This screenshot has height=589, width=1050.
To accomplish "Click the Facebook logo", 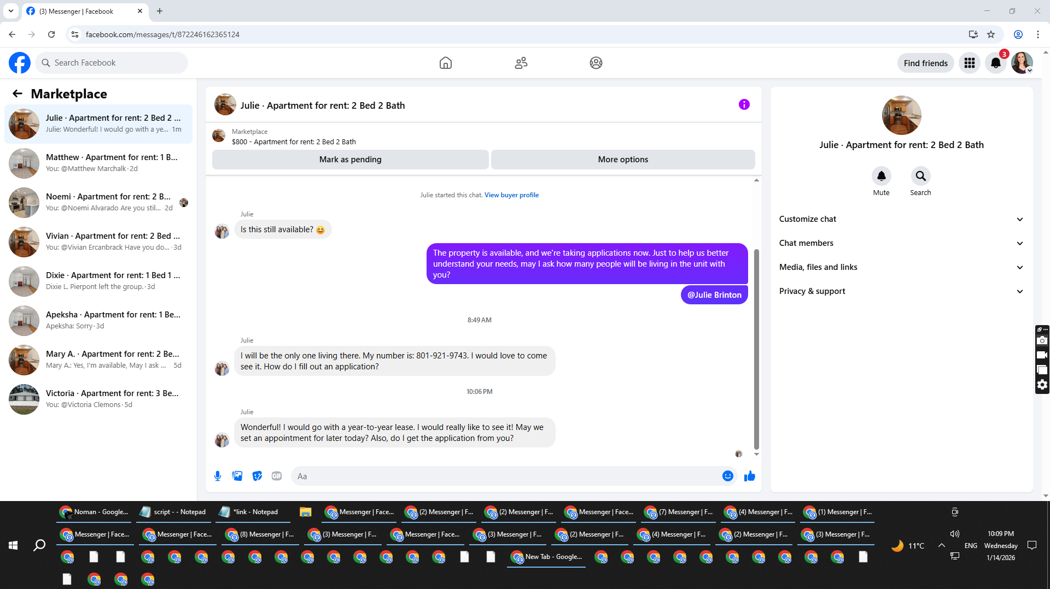I will pos(20,63).
